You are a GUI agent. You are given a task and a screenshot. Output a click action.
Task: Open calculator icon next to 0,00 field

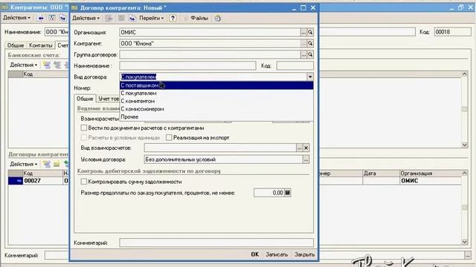pyautogui.click(x=288, y=193)
